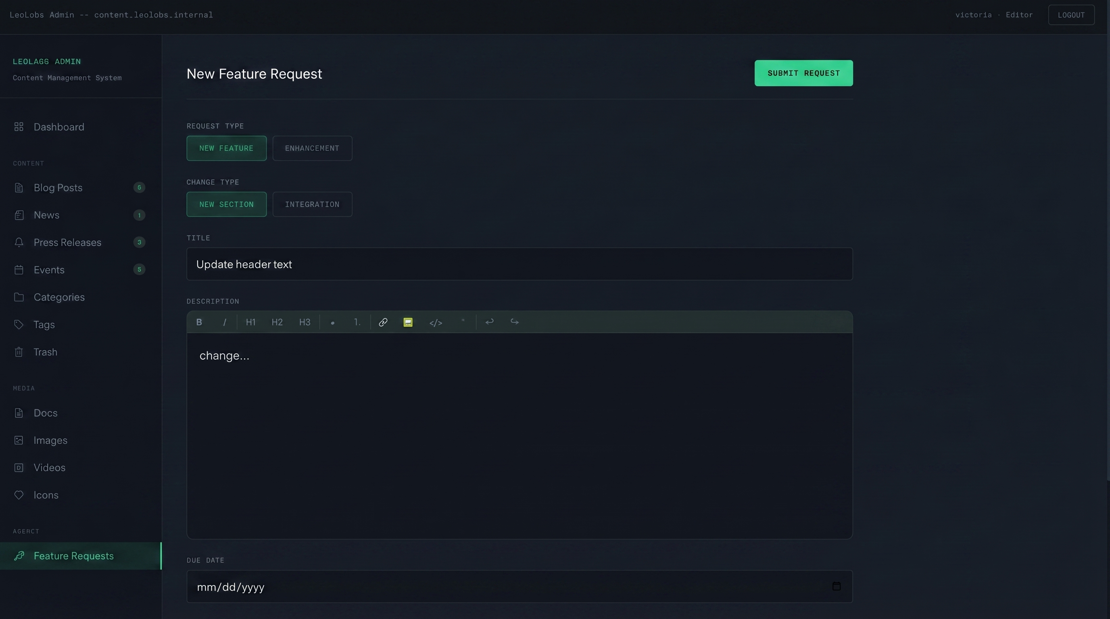Select New Feature request type
Image resolution: width=1110 pixels, height=619 pixels.
point(226,148)
